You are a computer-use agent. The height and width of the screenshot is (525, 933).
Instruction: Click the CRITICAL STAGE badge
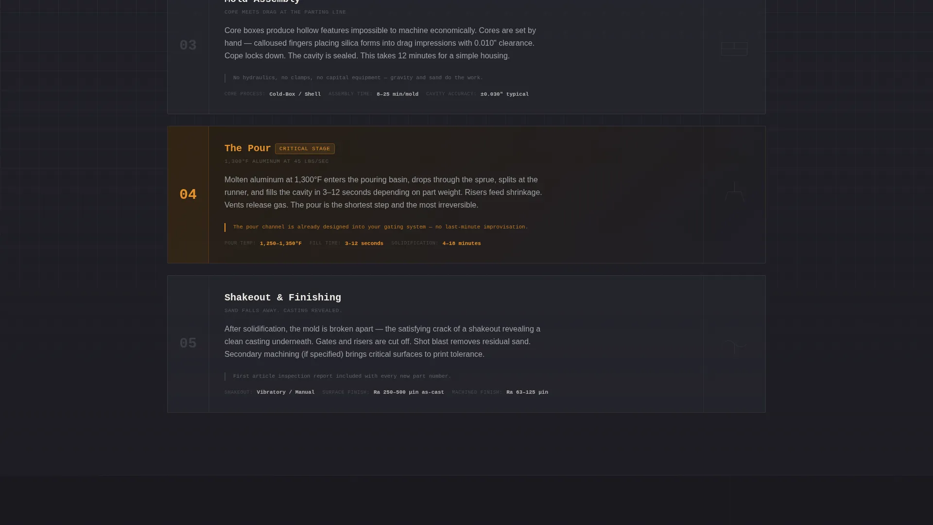pos(305,149)
